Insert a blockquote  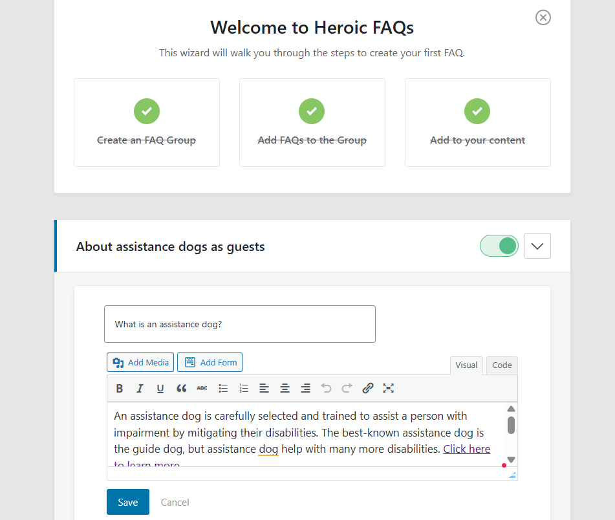181,388
